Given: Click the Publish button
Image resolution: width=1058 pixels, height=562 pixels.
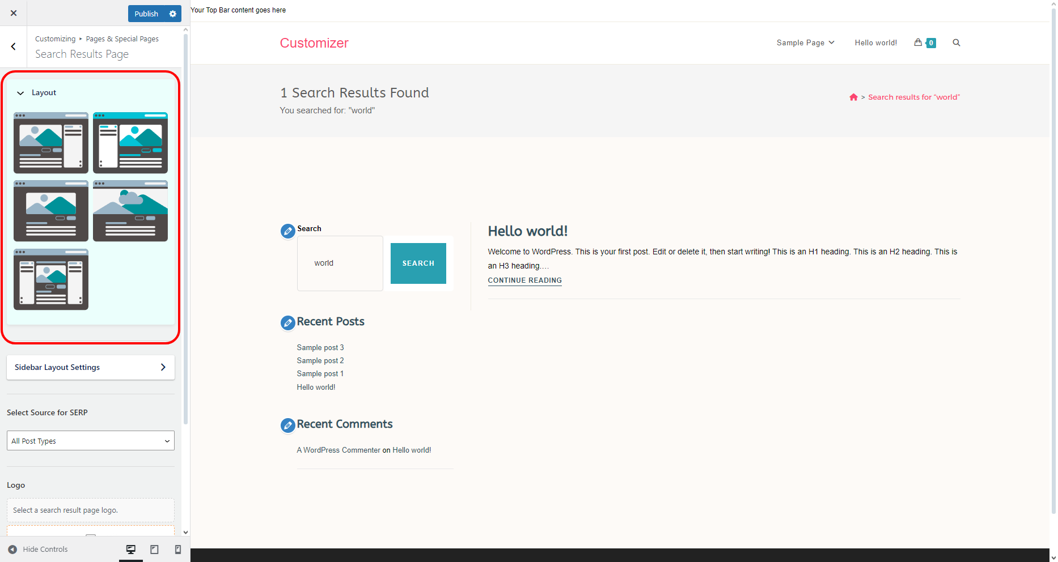Looking at the screenshot, I should click(146, 14).
